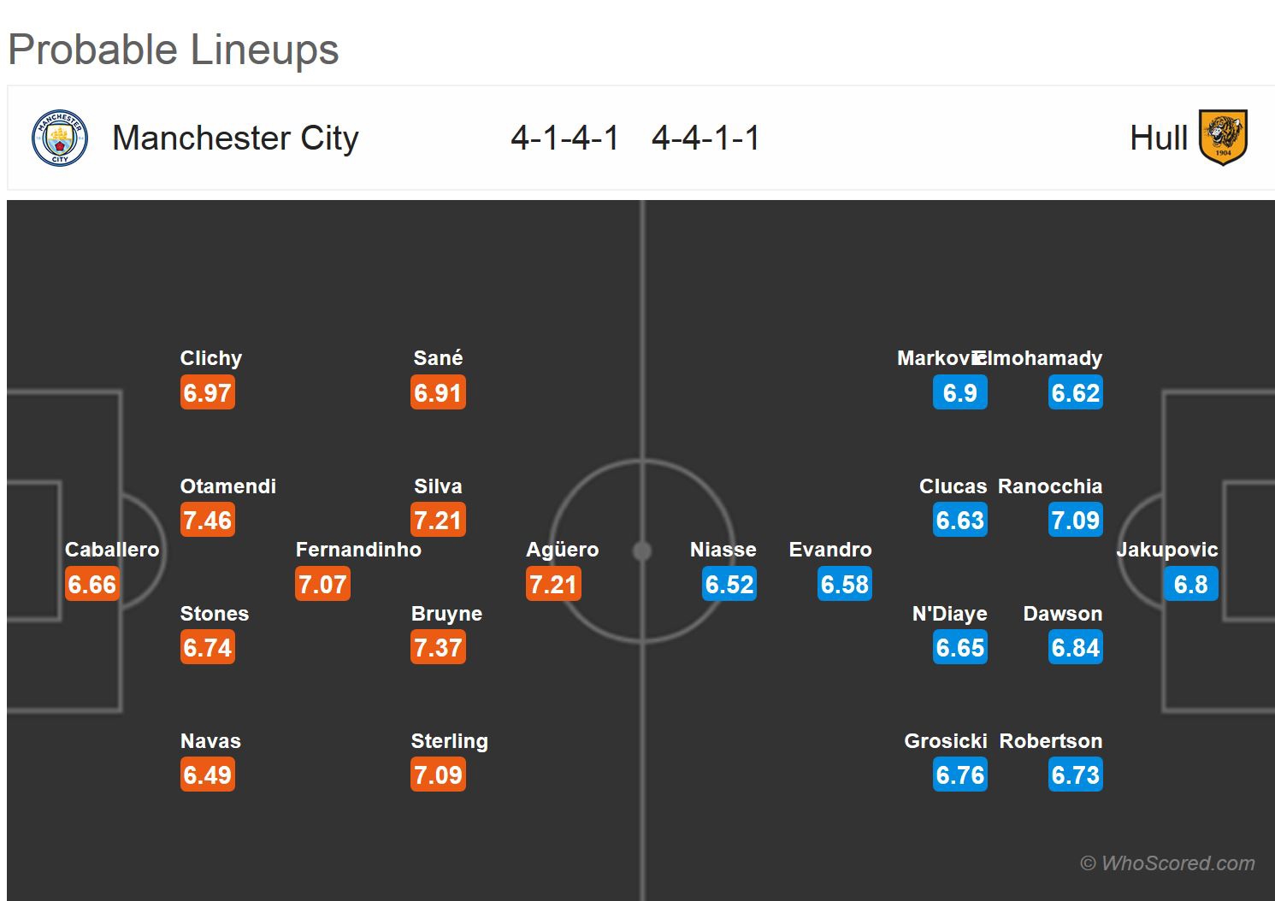1275x901 pixels.
Task: Select Evandro's 6.58 rating badge
Action: (x=845, y=585)
